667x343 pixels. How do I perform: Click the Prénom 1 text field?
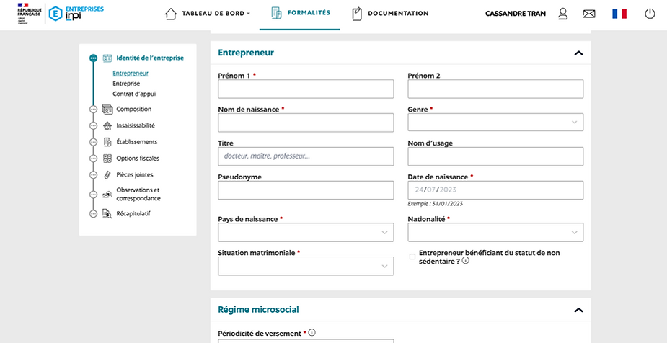pos(306,89)
